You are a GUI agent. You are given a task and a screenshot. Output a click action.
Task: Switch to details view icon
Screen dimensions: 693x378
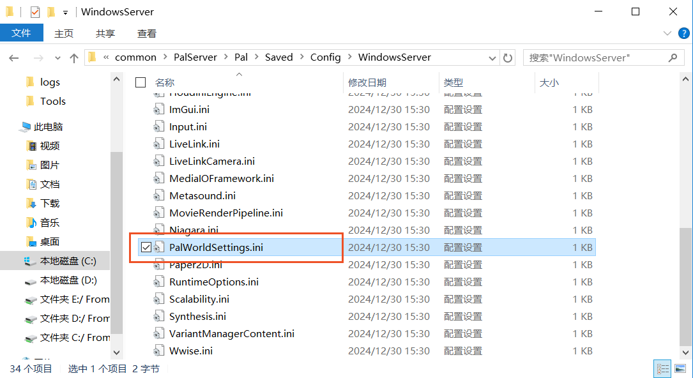(662, 368)
